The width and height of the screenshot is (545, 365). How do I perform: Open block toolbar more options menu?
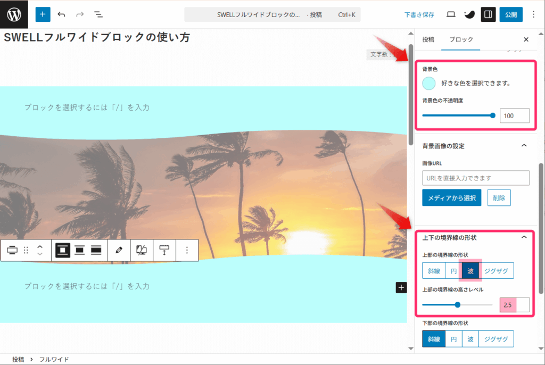[187, 250]
